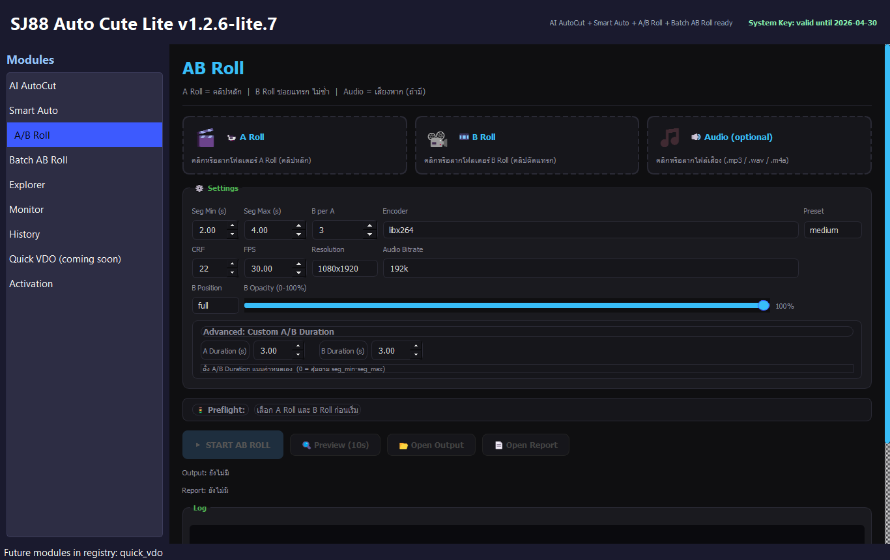Expand the B Position dropdown set to full
The height and width of the screenshot is (560, 890).
[215, 305]
